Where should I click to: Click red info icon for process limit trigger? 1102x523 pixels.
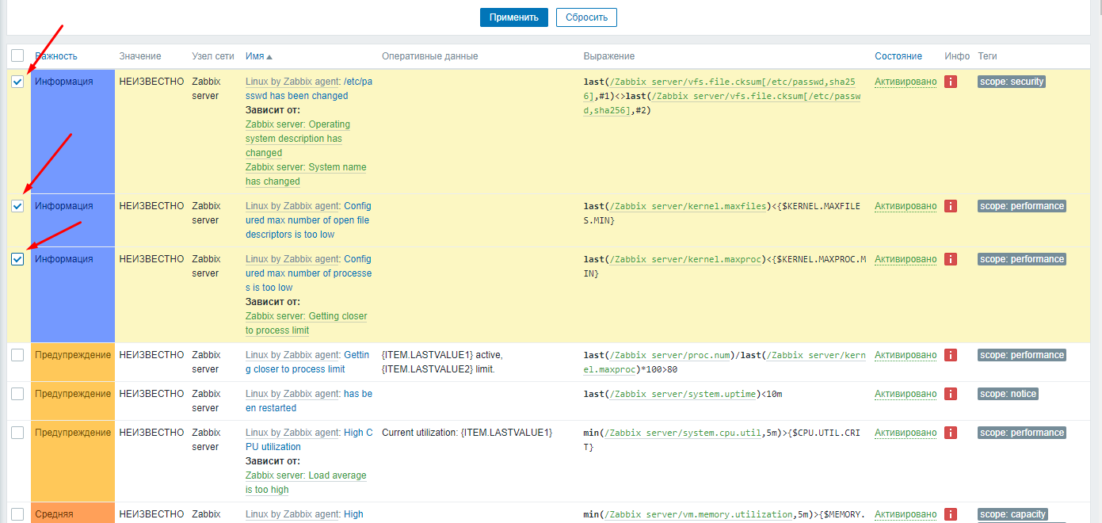pos(951,355)
